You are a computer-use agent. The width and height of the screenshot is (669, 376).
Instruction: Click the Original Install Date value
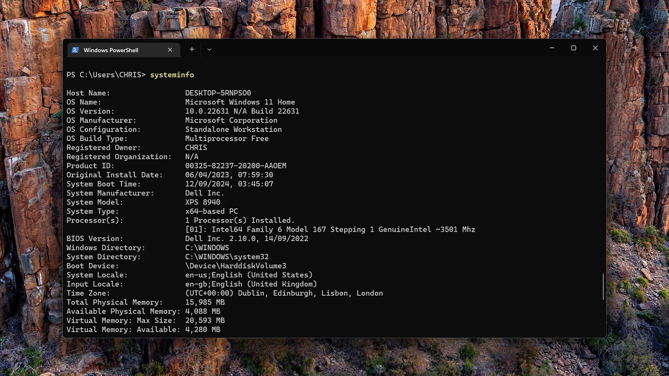coord(229,175)
